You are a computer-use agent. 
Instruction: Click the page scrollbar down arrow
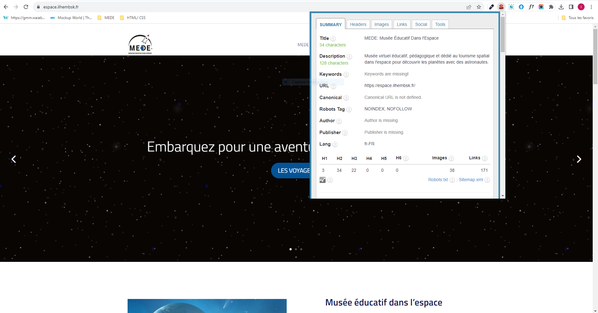click(x=595, y=311)
